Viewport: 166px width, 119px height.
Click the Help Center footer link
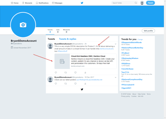click(142, 94)
